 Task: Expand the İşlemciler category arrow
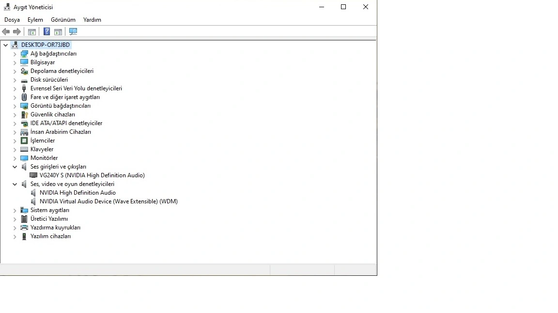(x=15, y=141)
